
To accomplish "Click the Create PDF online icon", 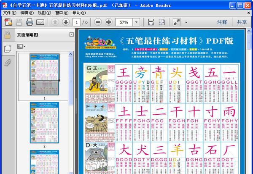I will 8,22.
